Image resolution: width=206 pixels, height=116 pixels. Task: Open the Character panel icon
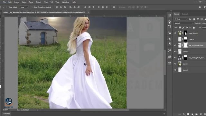(170, 39)
